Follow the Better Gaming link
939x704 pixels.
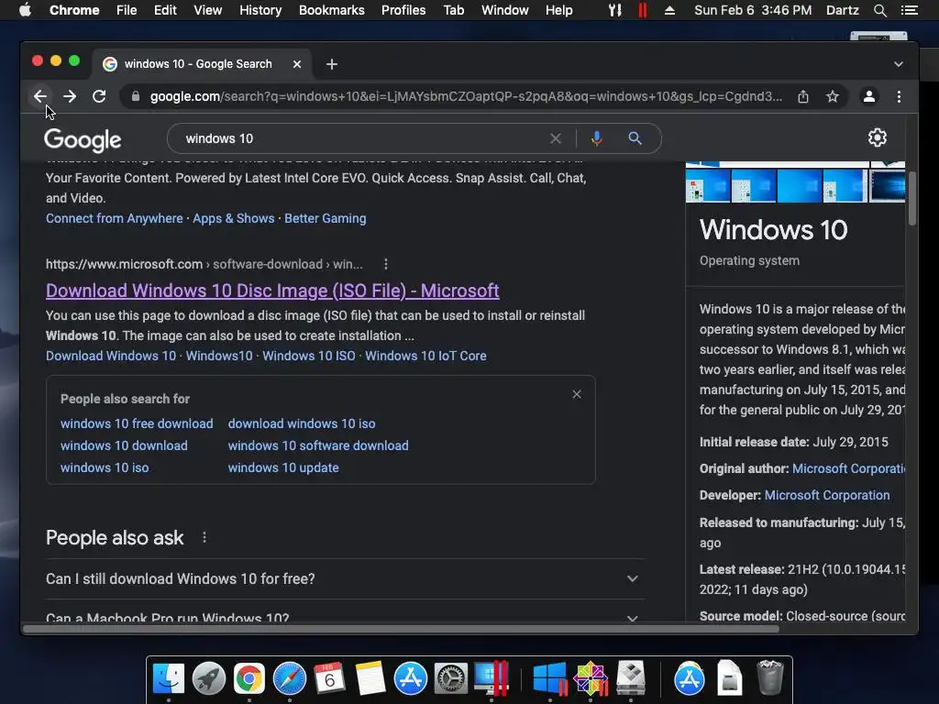coord(326,218)
